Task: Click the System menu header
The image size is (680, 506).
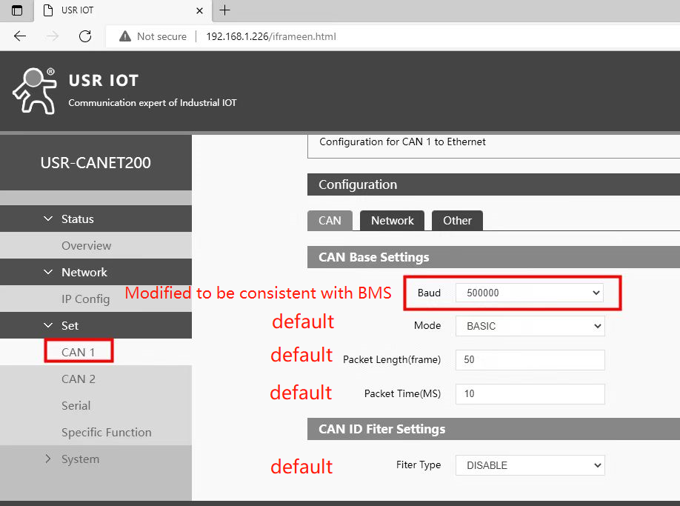Action: click(x=96, y=459)
